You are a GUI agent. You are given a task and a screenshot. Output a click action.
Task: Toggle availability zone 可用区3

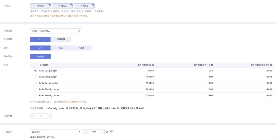pyautogui.click(x=84, y=6)
